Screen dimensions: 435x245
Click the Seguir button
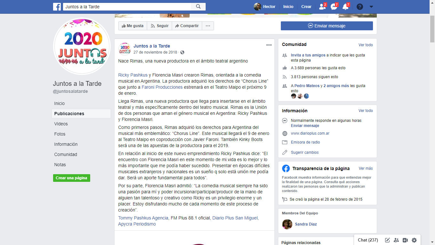pos(160,26)
